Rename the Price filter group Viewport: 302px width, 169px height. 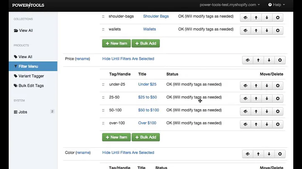click(83, 59)
